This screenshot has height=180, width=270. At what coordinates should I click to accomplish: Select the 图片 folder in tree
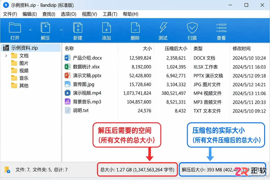(x=24, y=63)
